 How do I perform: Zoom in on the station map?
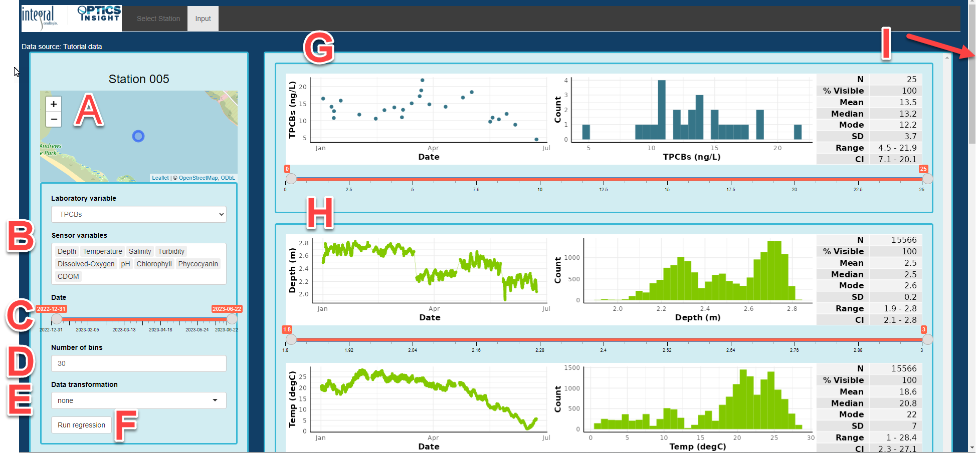pyautogui.click(x=54, y=104)
